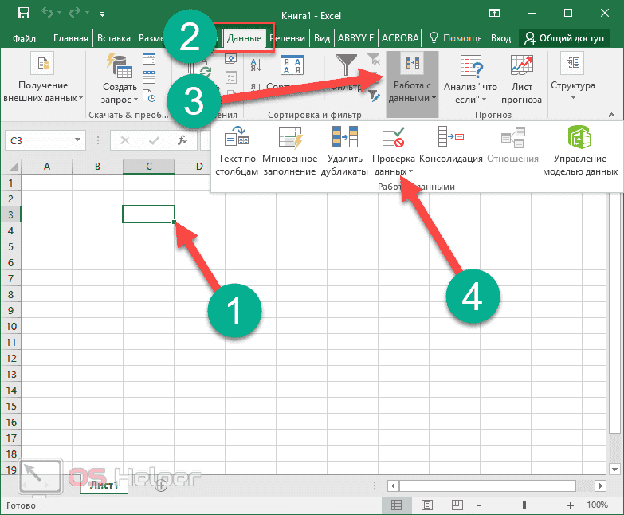Click Remove Duplicates (Удалить дубликаты) icon

point(347,139)
